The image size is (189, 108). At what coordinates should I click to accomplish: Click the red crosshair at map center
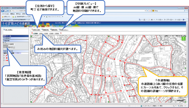[x=109, y=69]
